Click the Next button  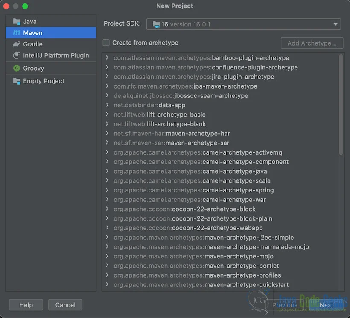click(327, 305)
